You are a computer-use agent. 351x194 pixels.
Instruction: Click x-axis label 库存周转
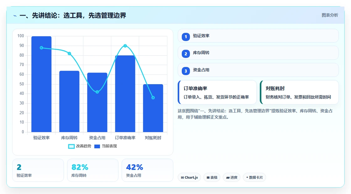coord(69,138)
